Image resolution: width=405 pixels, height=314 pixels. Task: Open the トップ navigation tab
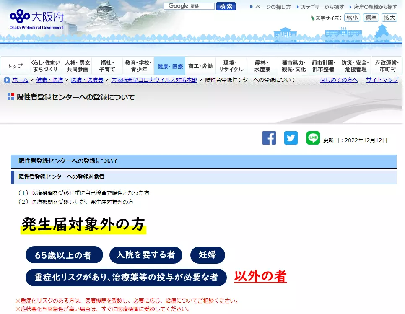point(15,66)
